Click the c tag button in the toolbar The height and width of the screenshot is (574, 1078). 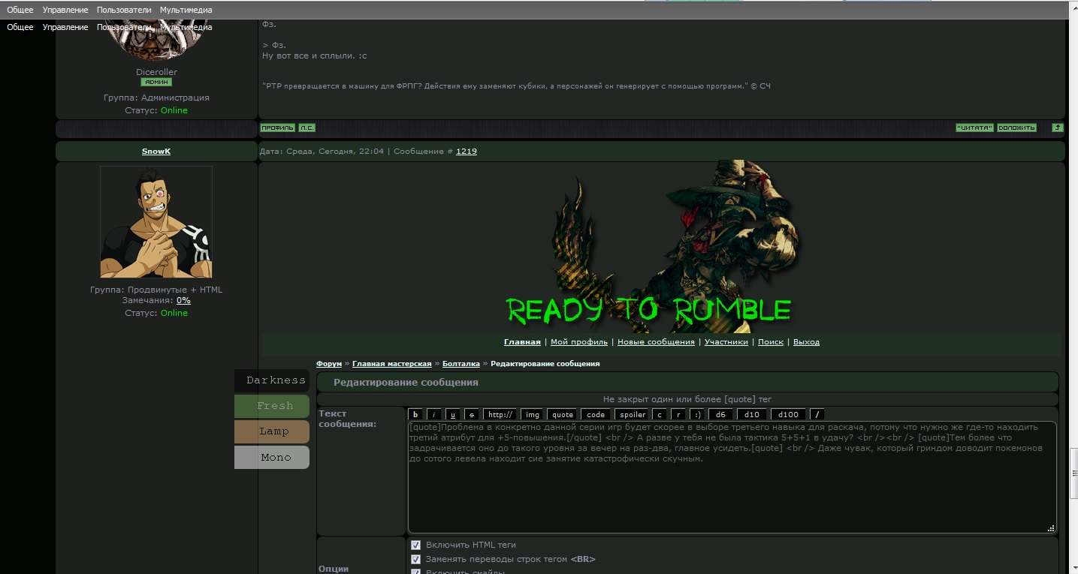(x=660, y=414)
